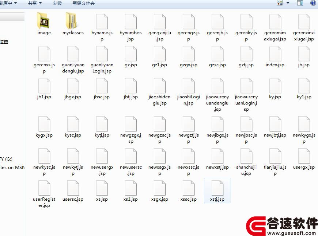Viewport: 318px width, 236px height.
Task: Open the image folder
Action: [x=43, y=21]
